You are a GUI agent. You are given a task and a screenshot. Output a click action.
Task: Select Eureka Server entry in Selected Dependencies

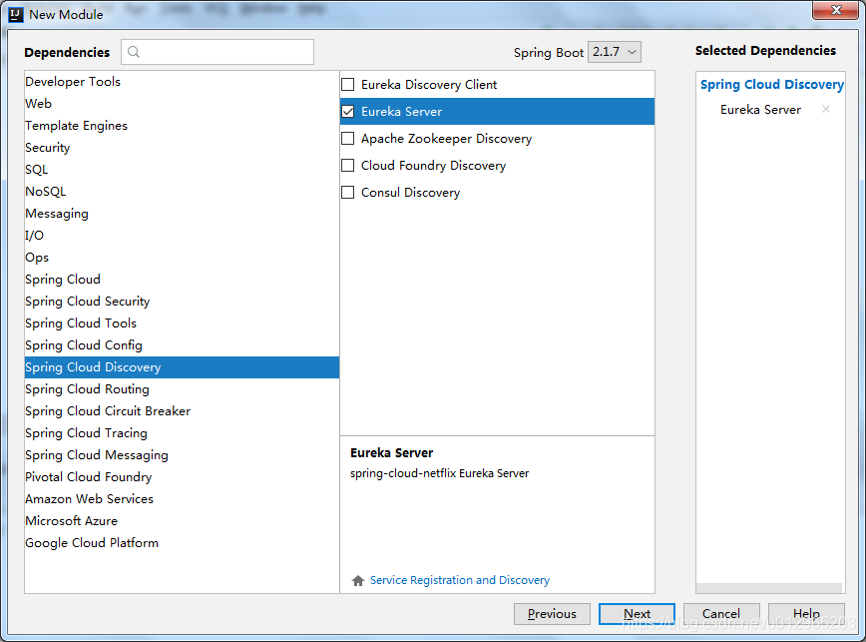[x=760, y=110]
